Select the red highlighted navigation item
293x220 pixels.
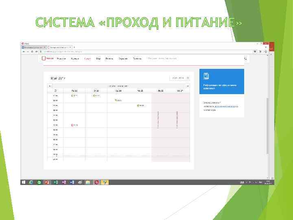pos(87,59)
